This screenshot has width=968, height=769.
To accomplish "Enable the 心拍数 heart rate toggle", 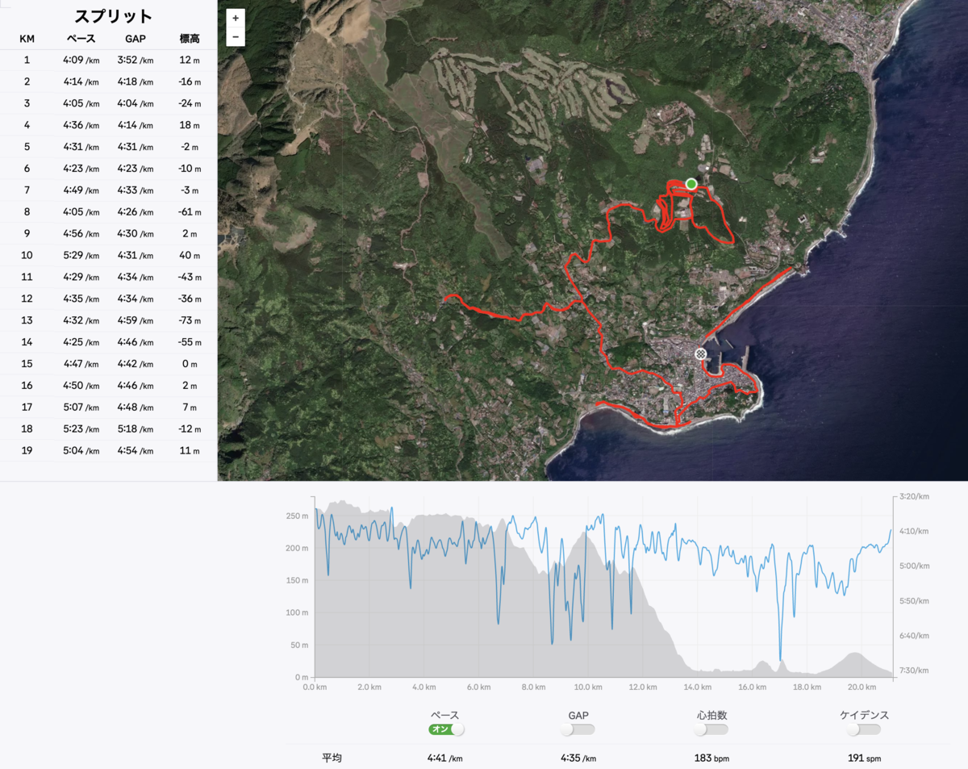I will tap(713, 729).
